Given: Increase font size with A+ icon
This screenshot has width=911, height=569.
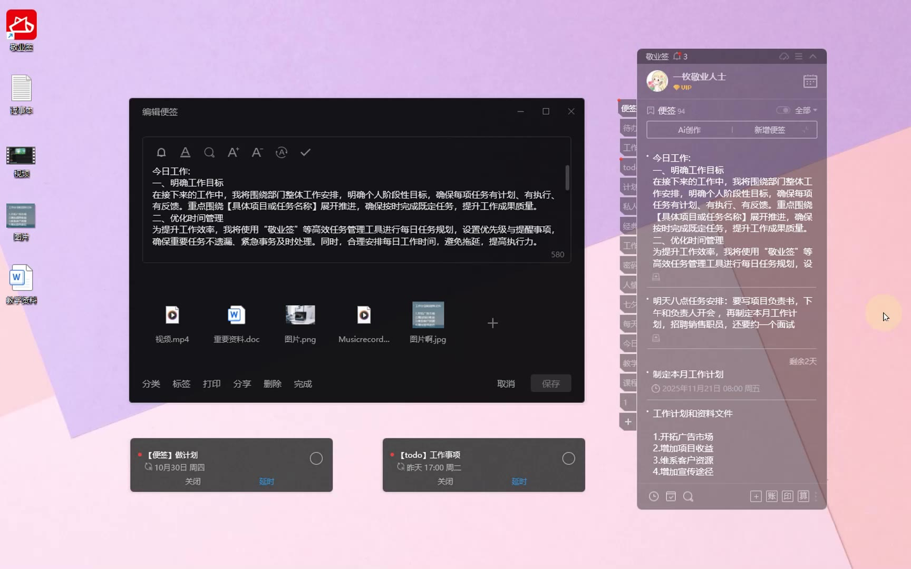Looking at the screenshot, I should pyautogui.click(x=233, y=152).
